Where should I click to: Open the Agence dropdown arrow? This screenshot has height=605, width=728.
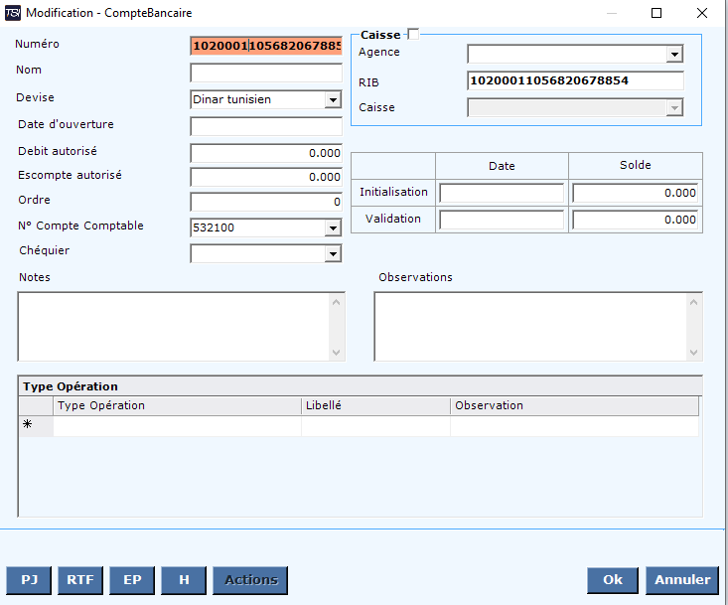pyautogui.click(x=674, y=55)
